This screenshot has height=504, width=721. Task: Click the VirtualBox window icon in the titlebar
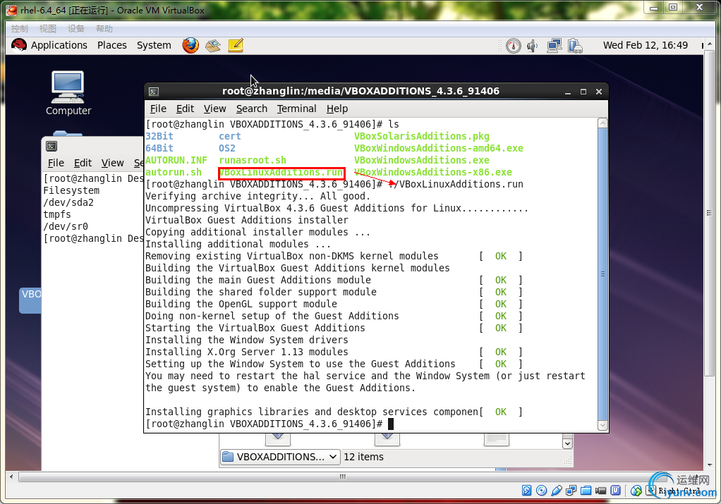coord(11,10)
